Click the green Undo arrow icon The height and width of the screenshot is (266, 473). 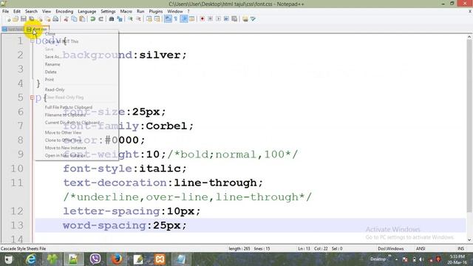click(92, 19)
